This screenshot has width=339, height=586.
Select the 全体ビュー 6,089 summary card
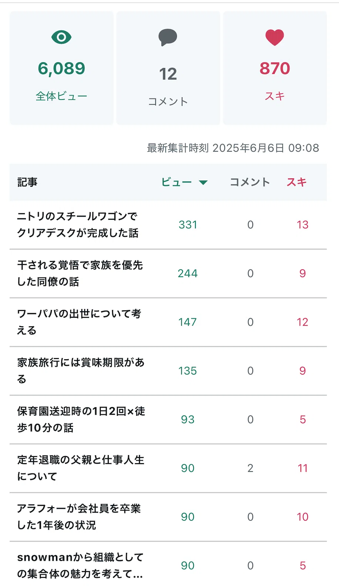click(x=61, y=68)
